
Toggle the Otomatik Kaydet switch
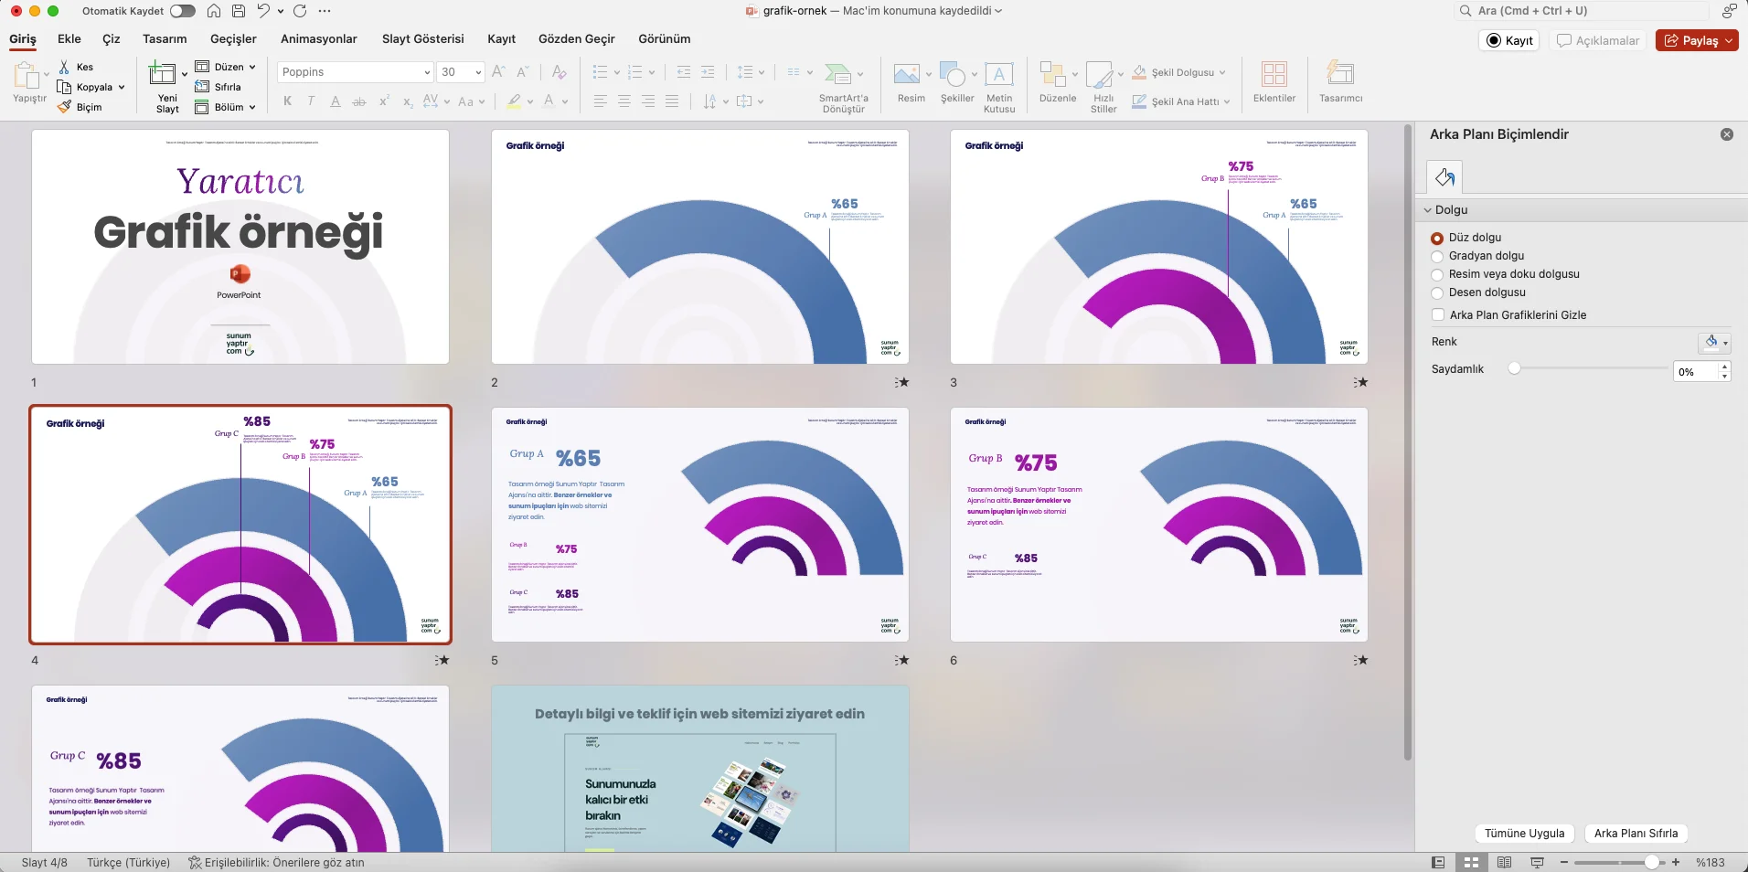point(183,11)
